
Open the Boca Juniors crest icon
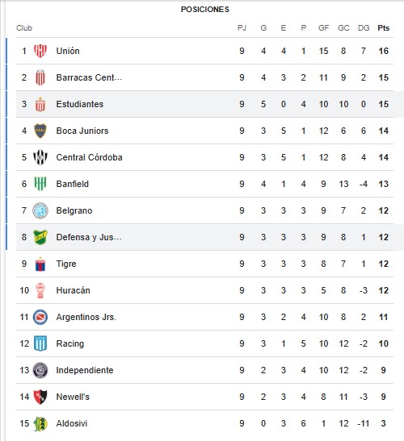40,131
